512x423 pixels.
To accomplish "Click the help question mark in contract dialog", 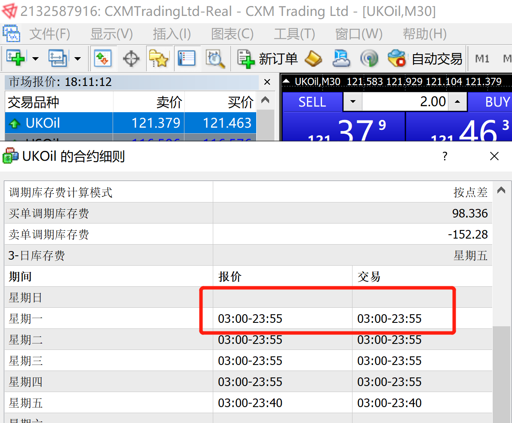I will click(x=445, y=156).
